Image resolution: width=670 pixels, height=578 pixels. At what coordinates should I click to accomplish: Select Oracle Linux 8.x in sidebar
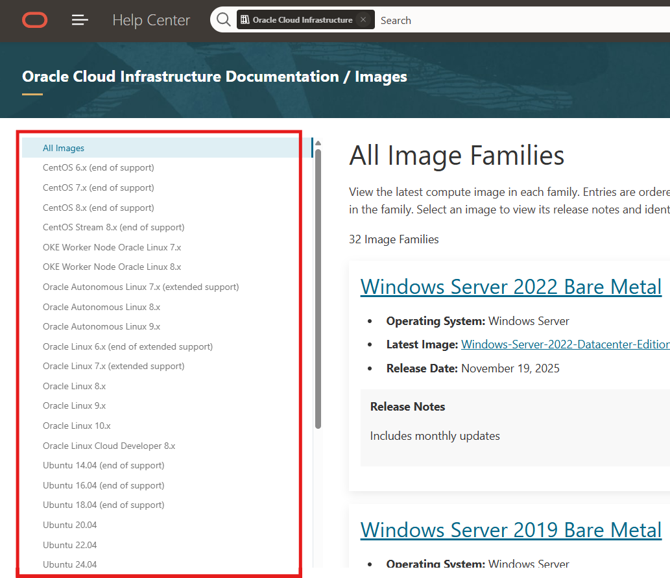(75, 386)
